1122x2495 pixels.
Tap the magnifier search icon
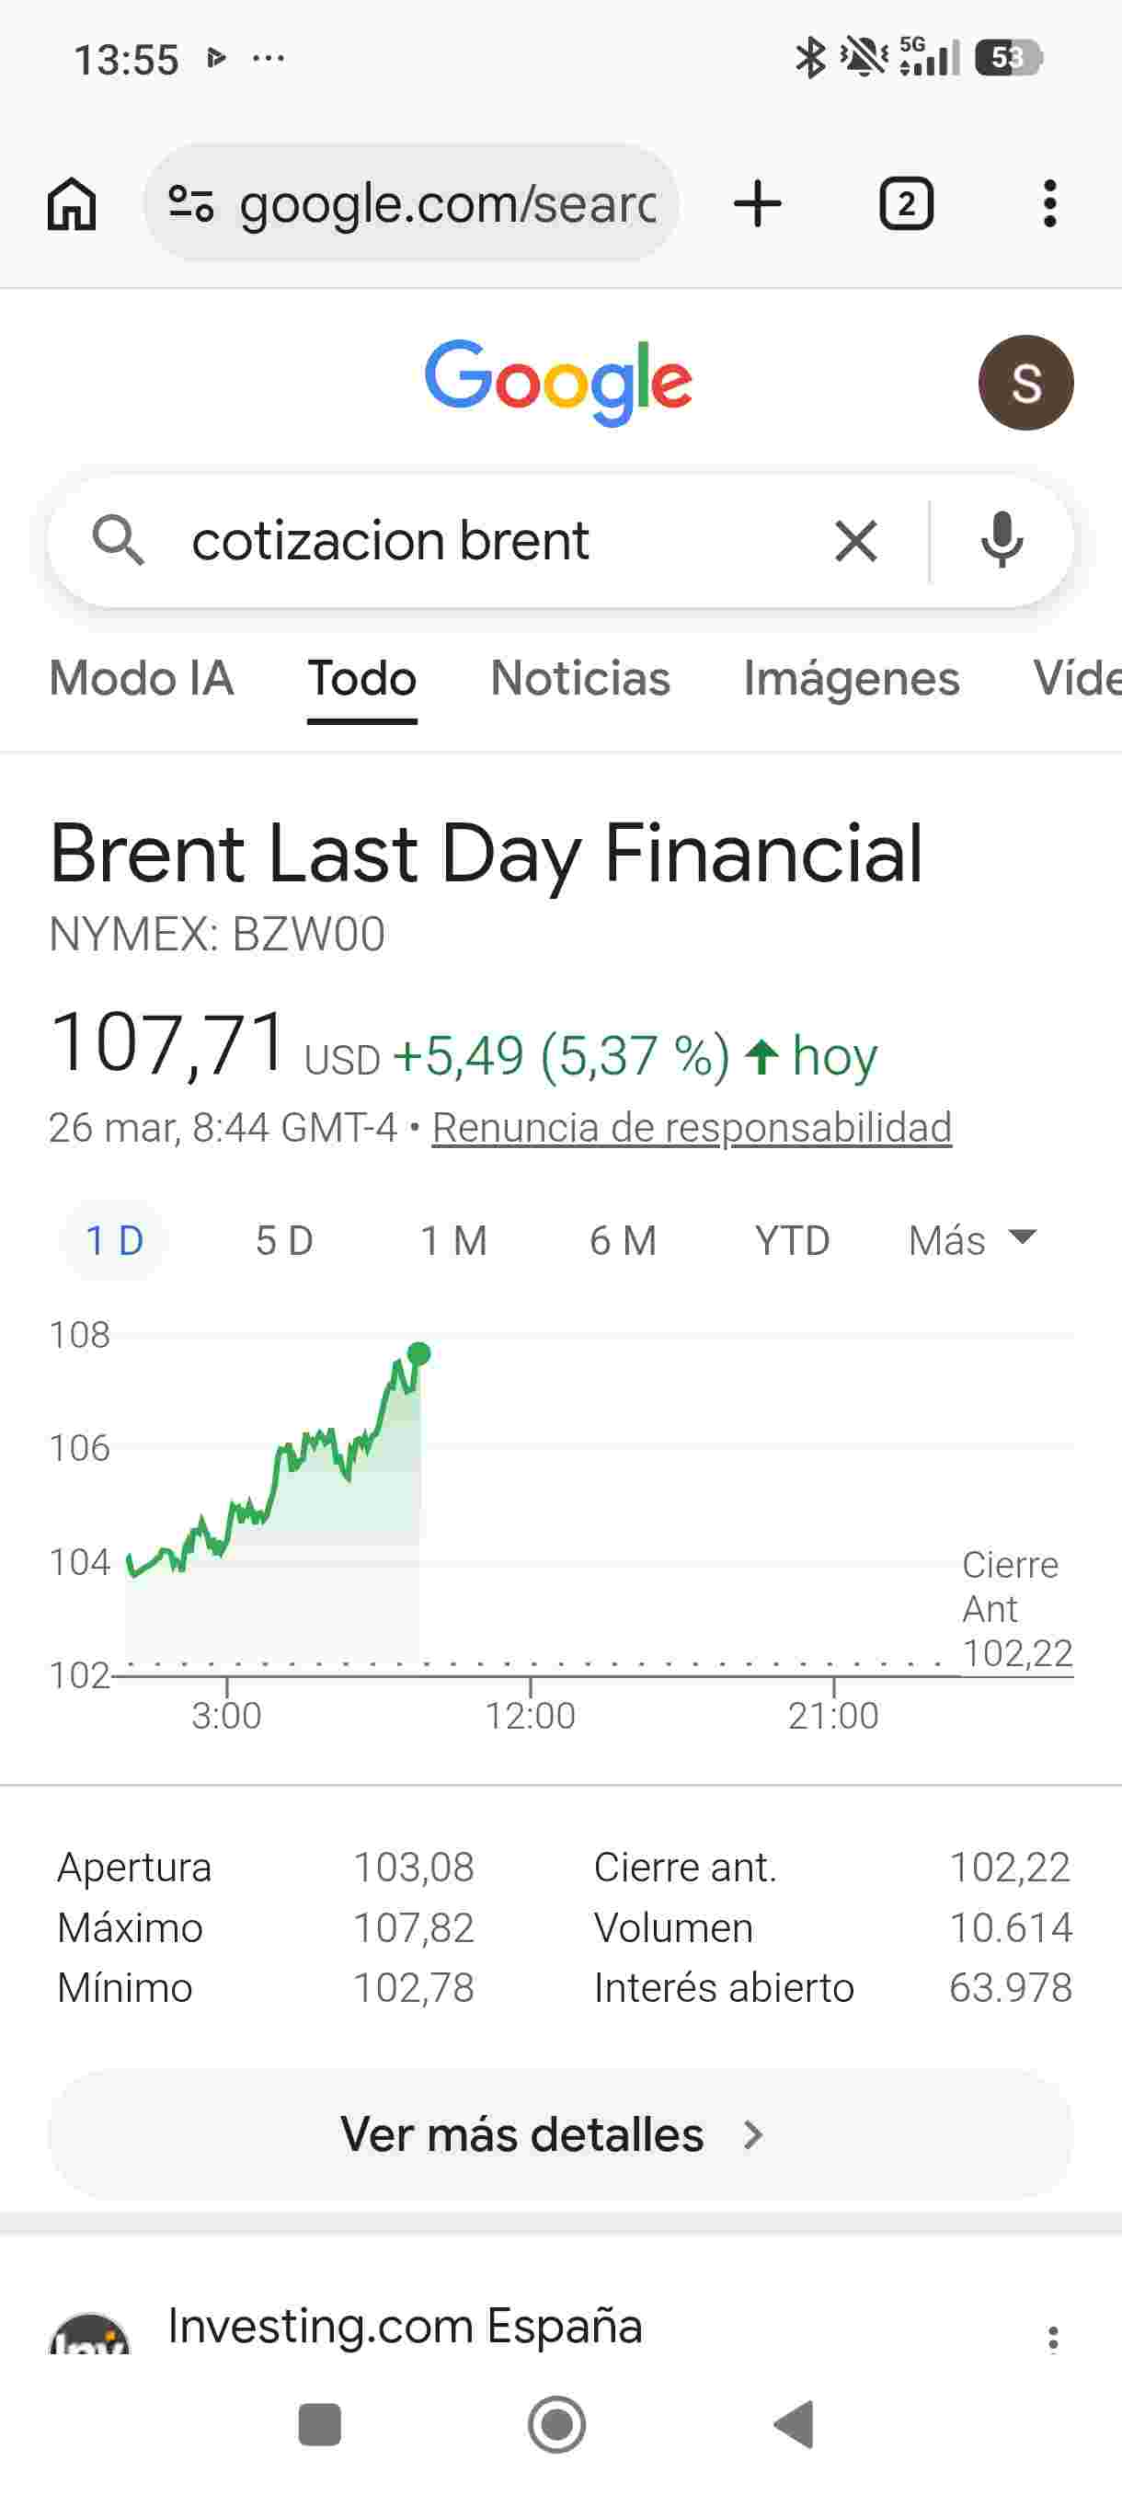[118, 540]
